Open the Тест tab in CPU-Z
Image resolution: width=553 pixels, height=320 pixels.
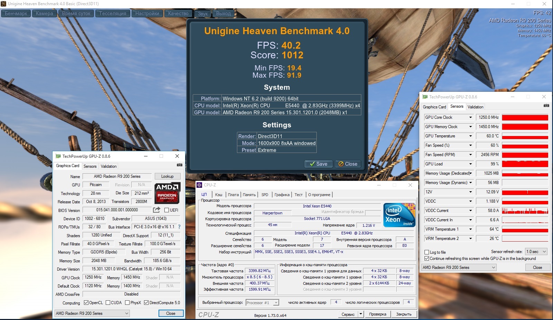[298, 195]
